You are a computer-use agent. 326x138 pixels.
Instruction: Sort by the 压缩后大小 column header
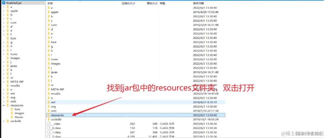(x=128, y=3)
